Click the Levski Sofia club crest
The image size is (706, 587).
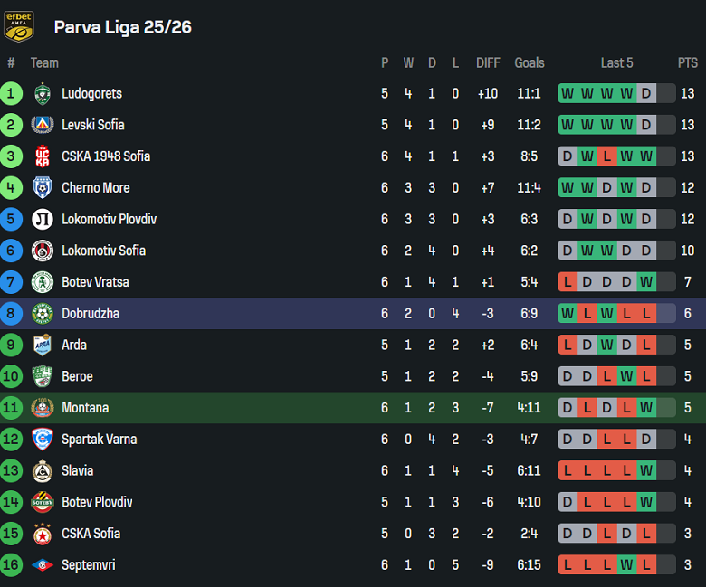(x=42, y=125)
